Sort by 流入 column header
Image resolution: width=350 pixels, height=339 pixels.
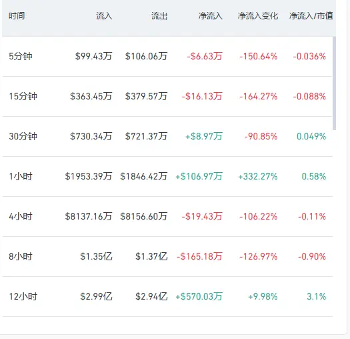pos(104,16)
